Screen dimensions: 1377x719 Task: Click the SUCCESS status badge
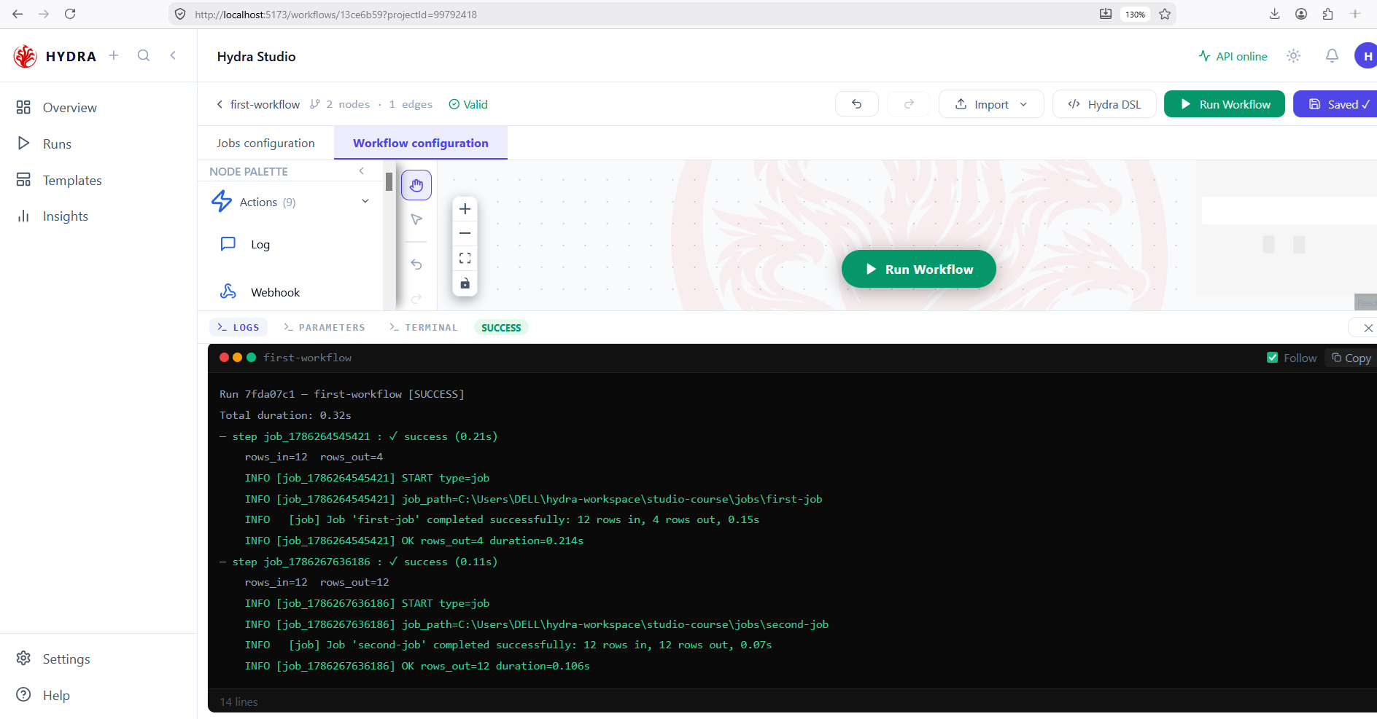[501, 328]
